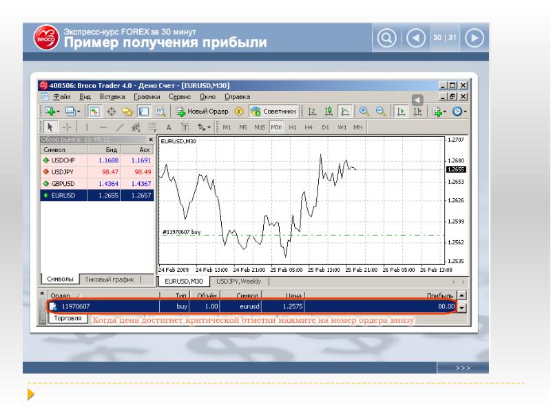Toggle the Советники button
This screenshot has height=413, width=551.
pos(273,112)
